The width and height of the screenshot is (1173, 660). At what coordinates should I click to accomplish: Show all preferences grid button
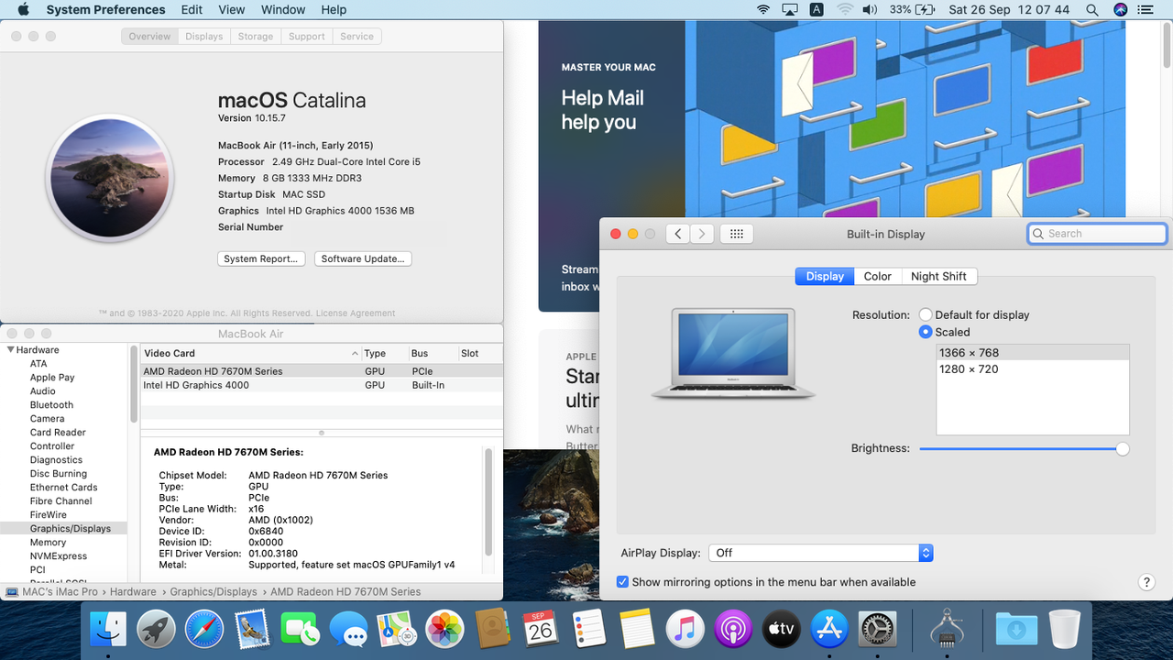click(x=736, y=234)
